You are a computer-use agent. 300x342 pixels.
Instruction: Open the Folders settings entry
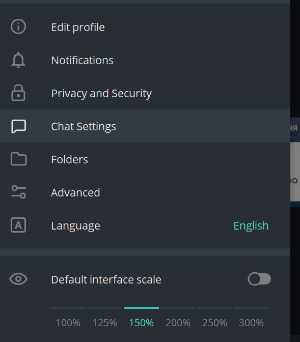pyautogui.click(x=145, y=159)
